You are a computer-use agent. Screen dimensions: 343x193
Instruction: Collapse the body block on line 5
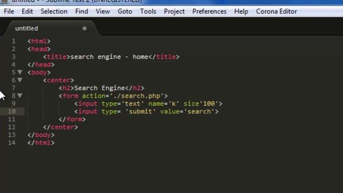tap(20, 72)
